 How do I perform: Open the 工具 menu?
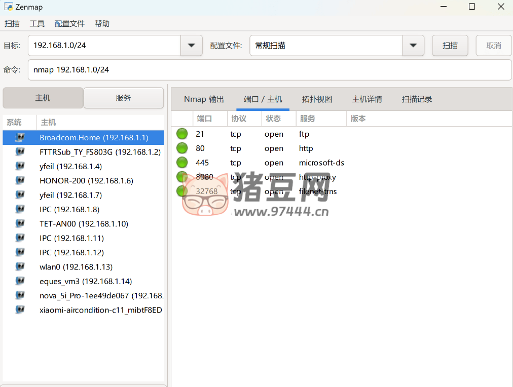point(37,24)
